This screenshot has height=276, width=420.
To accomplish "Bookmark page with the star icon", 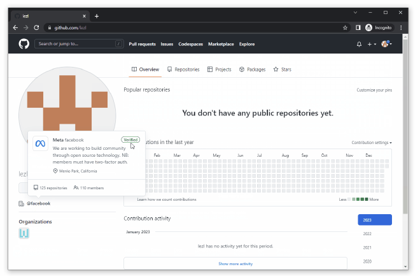I will [x=345, y=27].
